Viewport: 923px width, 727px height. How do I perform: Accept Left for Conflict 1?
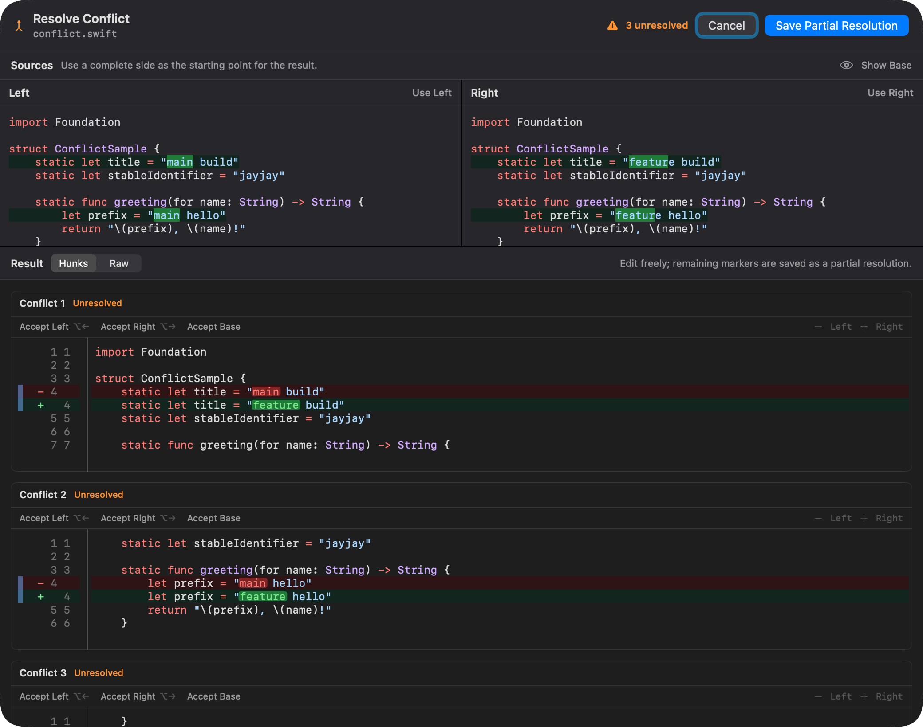54,327
